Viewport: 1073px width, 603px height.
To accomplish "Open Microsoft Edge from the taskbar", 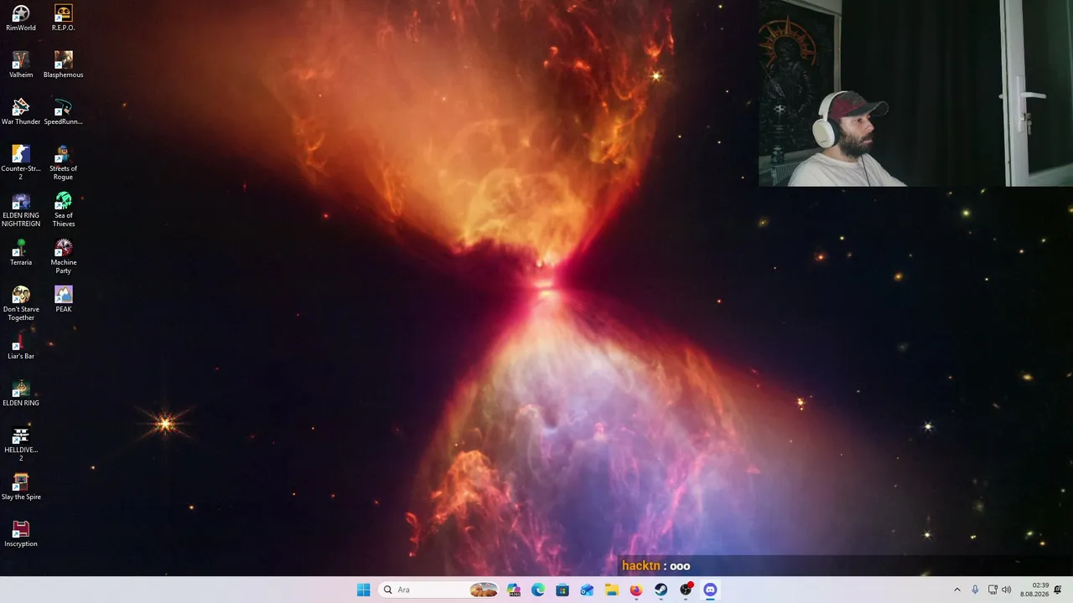I will coord(538,590).
